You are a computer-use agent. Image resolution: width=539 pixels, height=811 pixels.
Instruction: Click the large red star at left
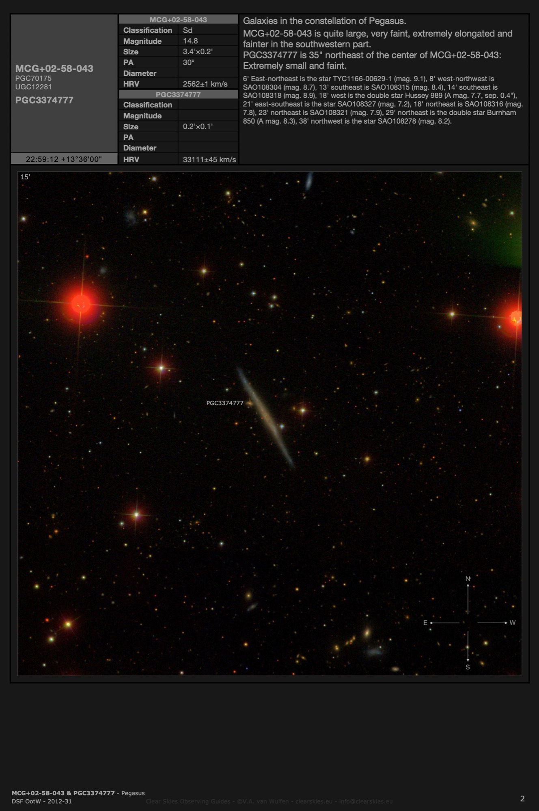point(81,303)
